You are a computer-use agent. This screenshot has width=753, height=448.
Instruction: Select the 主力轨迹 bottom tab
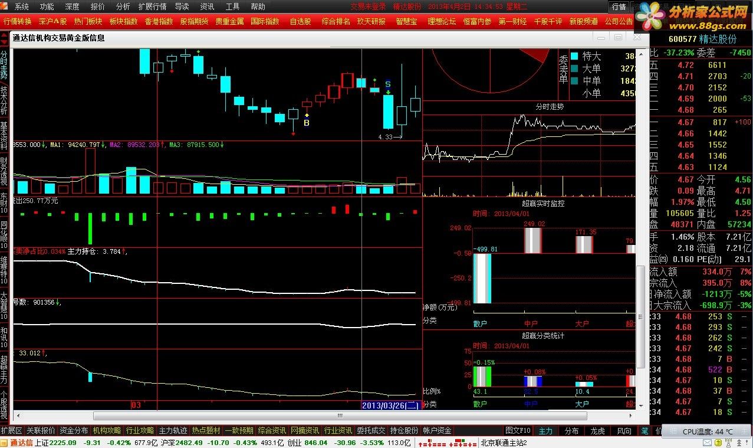pos(173,431)
